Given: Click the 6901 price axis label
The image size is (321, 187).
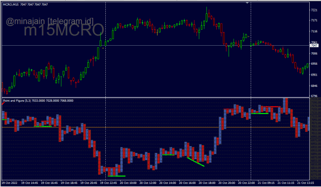Looking at the screenshot, I should click(x=314, y=75).
